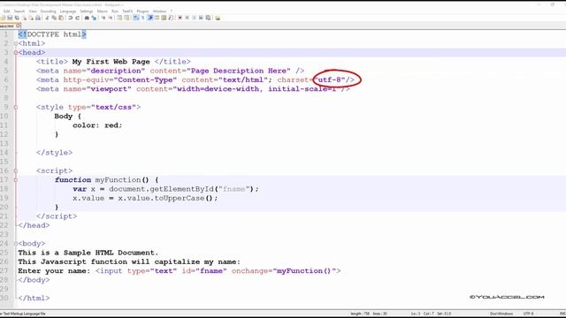This screenshot has width=566, height=318.
Task: Click the Playback macro icon
Action: [x=194, y=18]
